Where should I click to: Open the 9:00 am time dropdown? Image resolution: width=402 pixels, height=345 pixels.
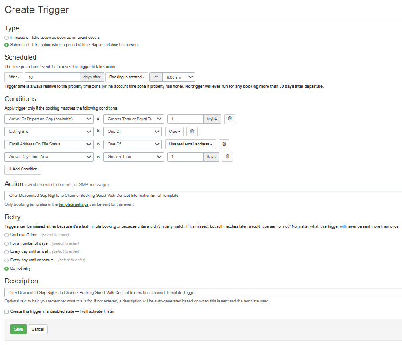pyautogui.click(x=179, y=77)
